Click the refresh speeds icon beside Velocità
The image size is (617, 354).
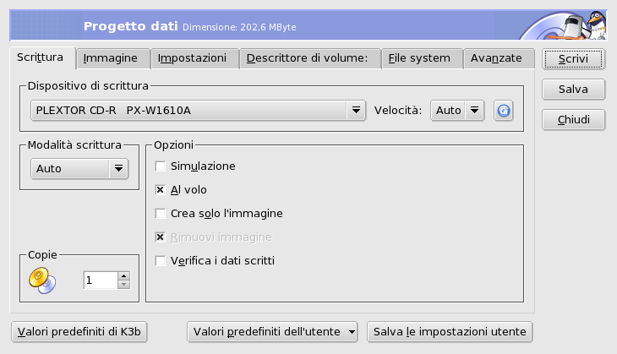[505, 110]
